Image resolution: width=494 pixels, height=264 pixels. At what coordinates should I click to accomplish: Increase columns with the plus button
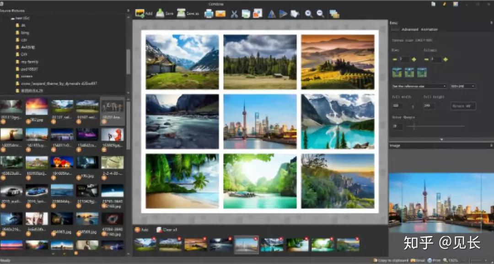[x=445, y=59]
